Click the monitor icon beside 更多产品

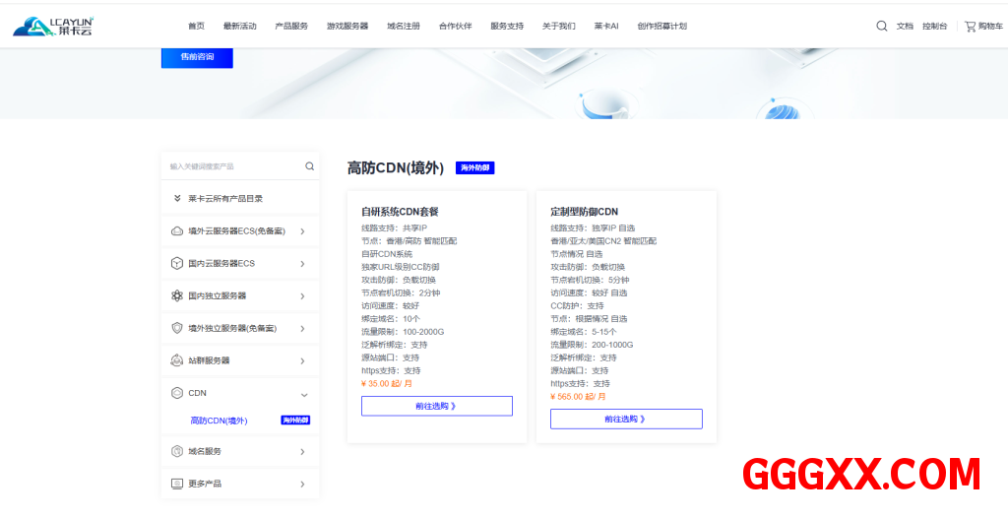click(x=177, y=484)
